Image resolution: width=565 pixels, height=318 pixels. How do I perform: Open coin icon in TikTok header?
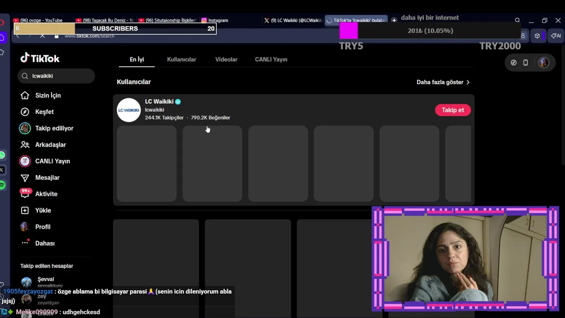(513, 63)
